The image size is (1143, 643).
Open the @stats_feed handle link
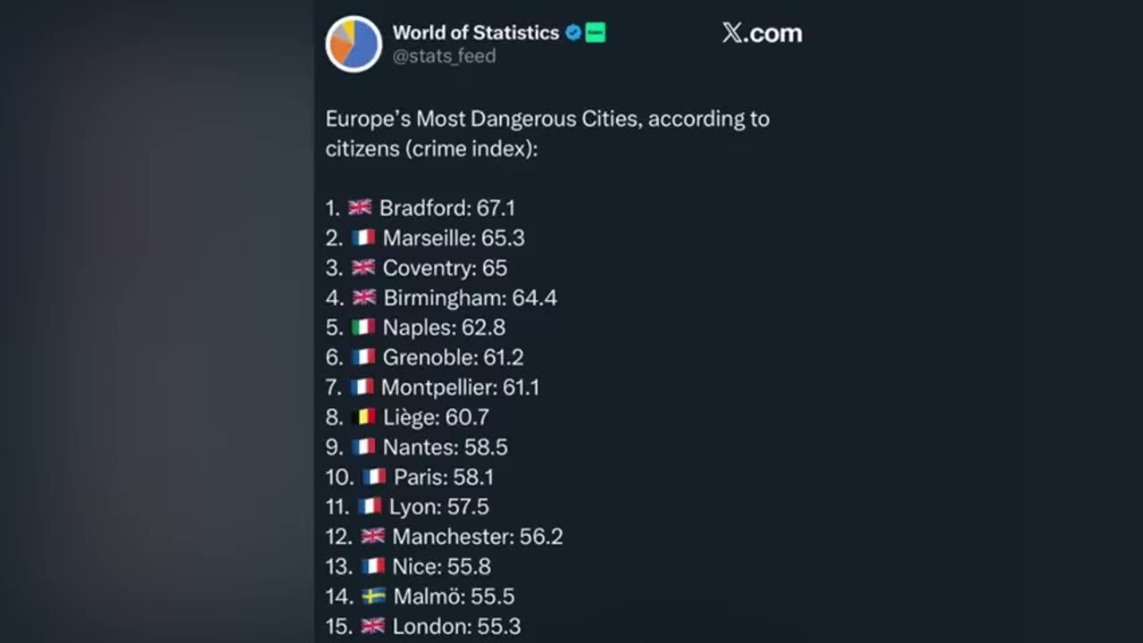444,56
